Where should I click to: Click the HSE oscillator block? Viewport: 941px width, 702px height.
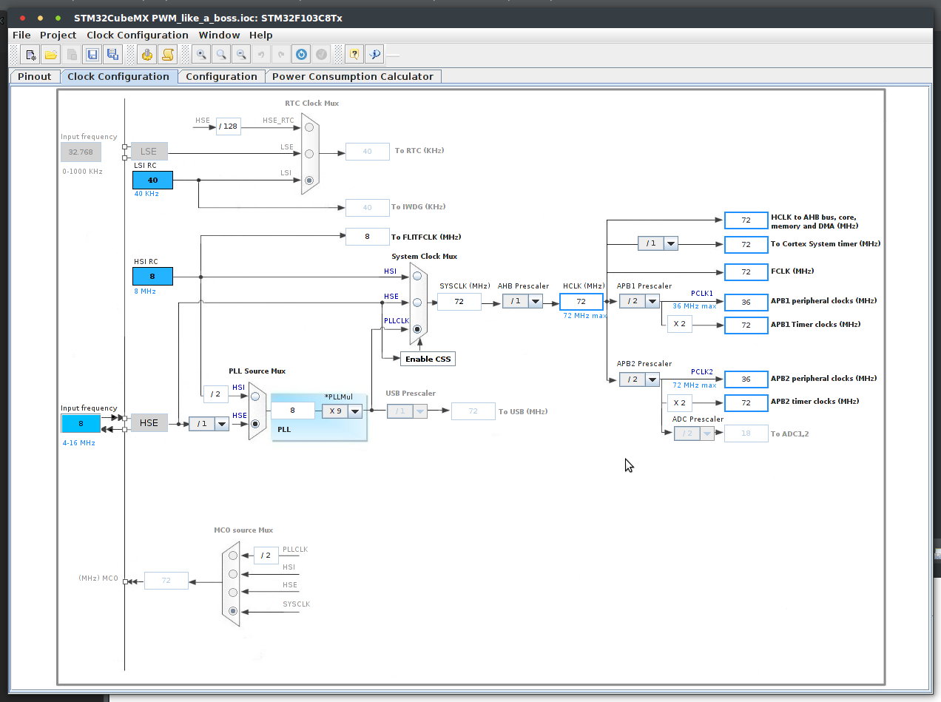tap(149, 423)
